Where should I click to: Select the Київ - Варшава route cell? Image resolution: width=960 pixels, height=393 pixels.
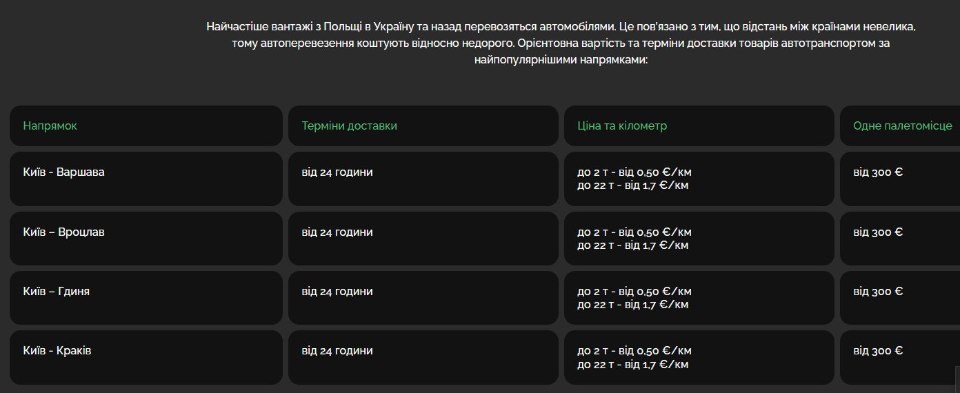[146, 179]
